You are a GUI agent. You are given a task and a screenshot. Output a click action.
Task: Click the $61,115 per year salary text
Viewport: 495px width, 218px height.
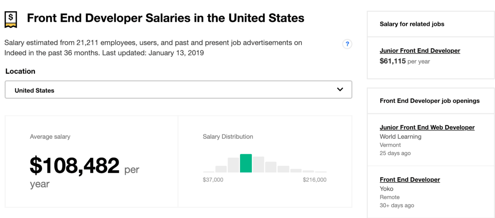tap(405, 61)
